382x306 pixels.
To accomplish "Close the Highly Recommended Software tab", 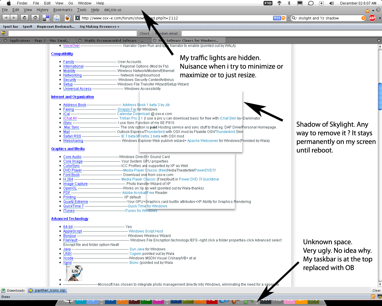I will [80, 41].
